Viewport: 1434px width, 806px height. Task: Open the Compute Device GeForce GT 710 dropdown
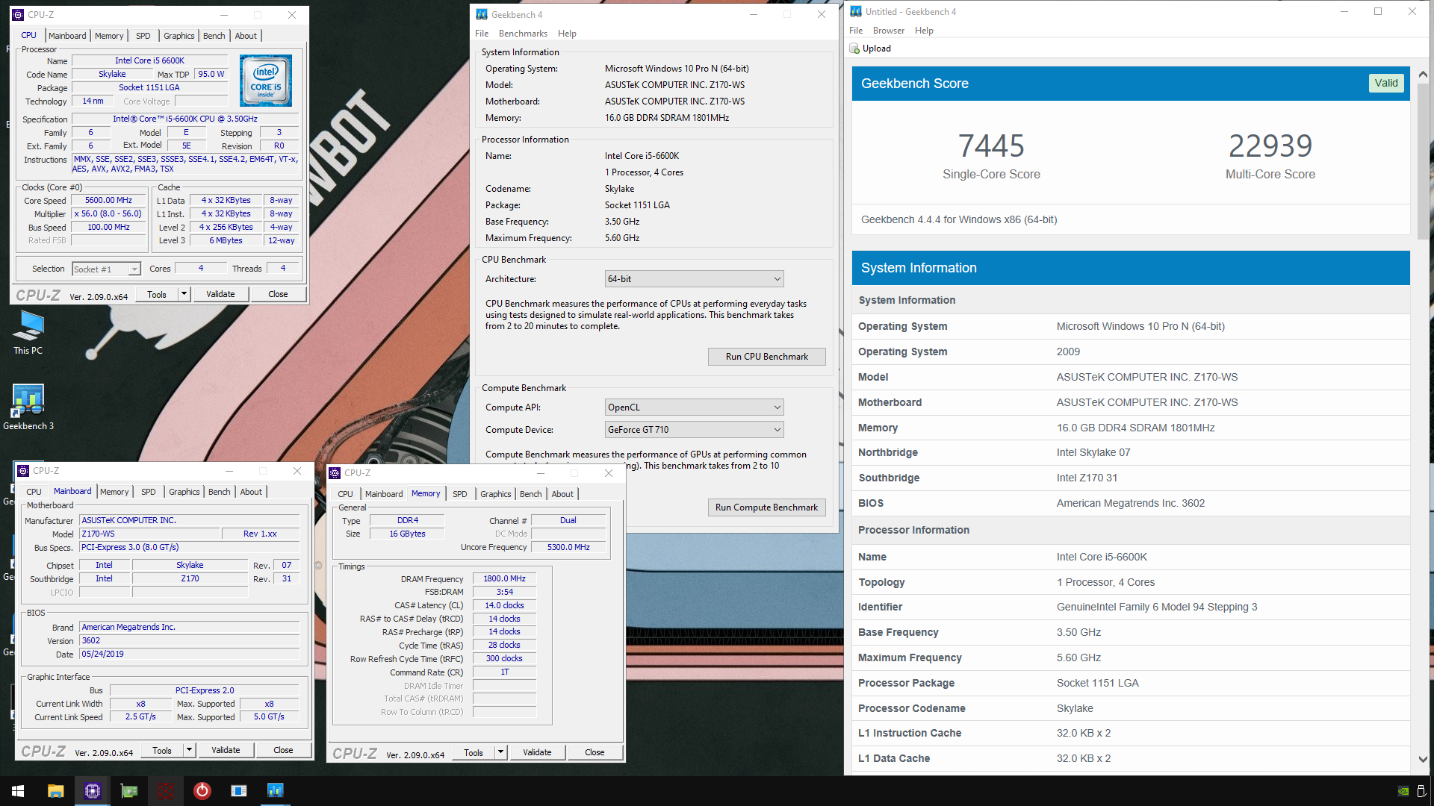[x=694, y=430]
